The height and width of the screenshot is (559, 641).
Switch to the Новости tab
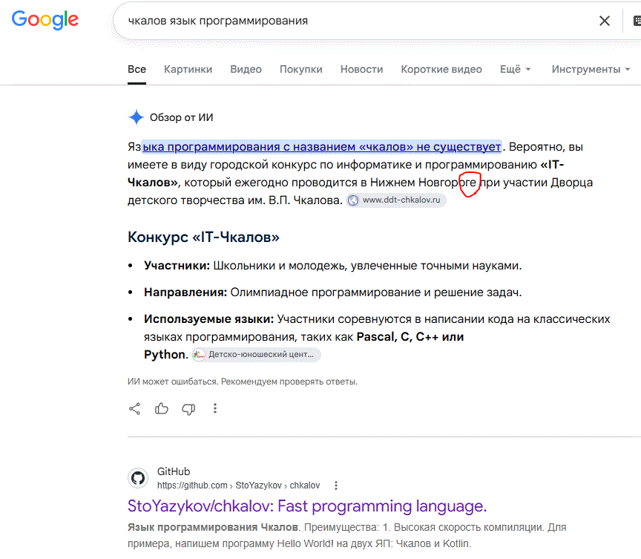click(x=362, y=69)
